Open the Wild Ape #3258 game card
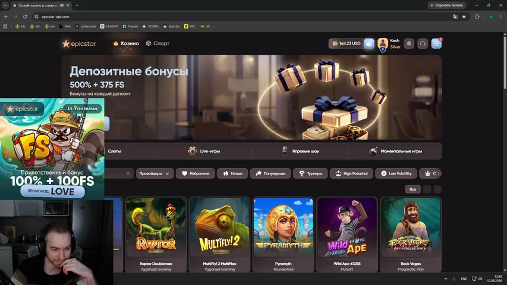Viewport: 507px width, 285px height. click(347, 235)
